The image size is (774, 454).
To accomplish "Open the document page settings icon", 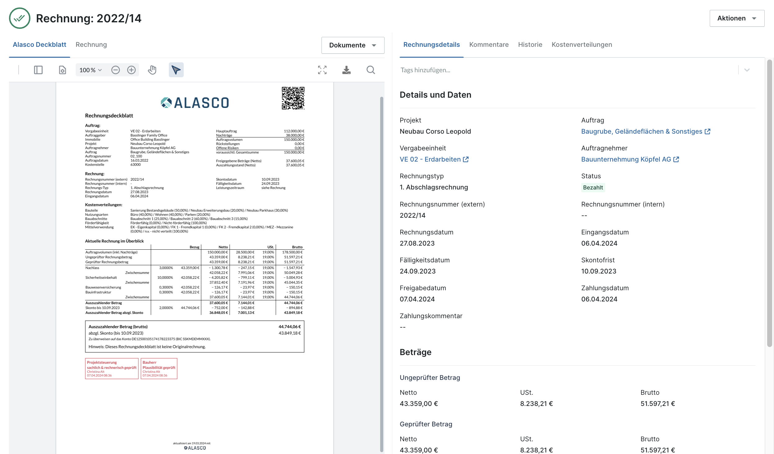I will point(62,70).
